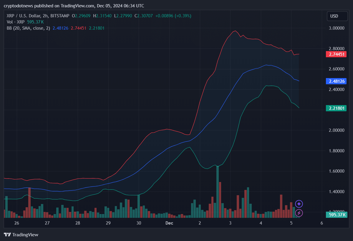Viewport: 353px width, 241px height.
Task: Click the green 2.21801 value in BB legend
Action: tap(97, 28)
